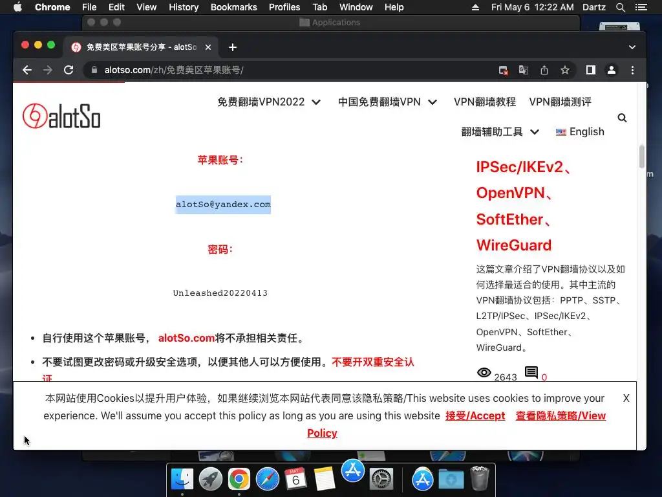The width and height of the screenshot is (662, 497).
Task: Open 查看隐私策略/View Policy link
Action: tap(457, 425)
